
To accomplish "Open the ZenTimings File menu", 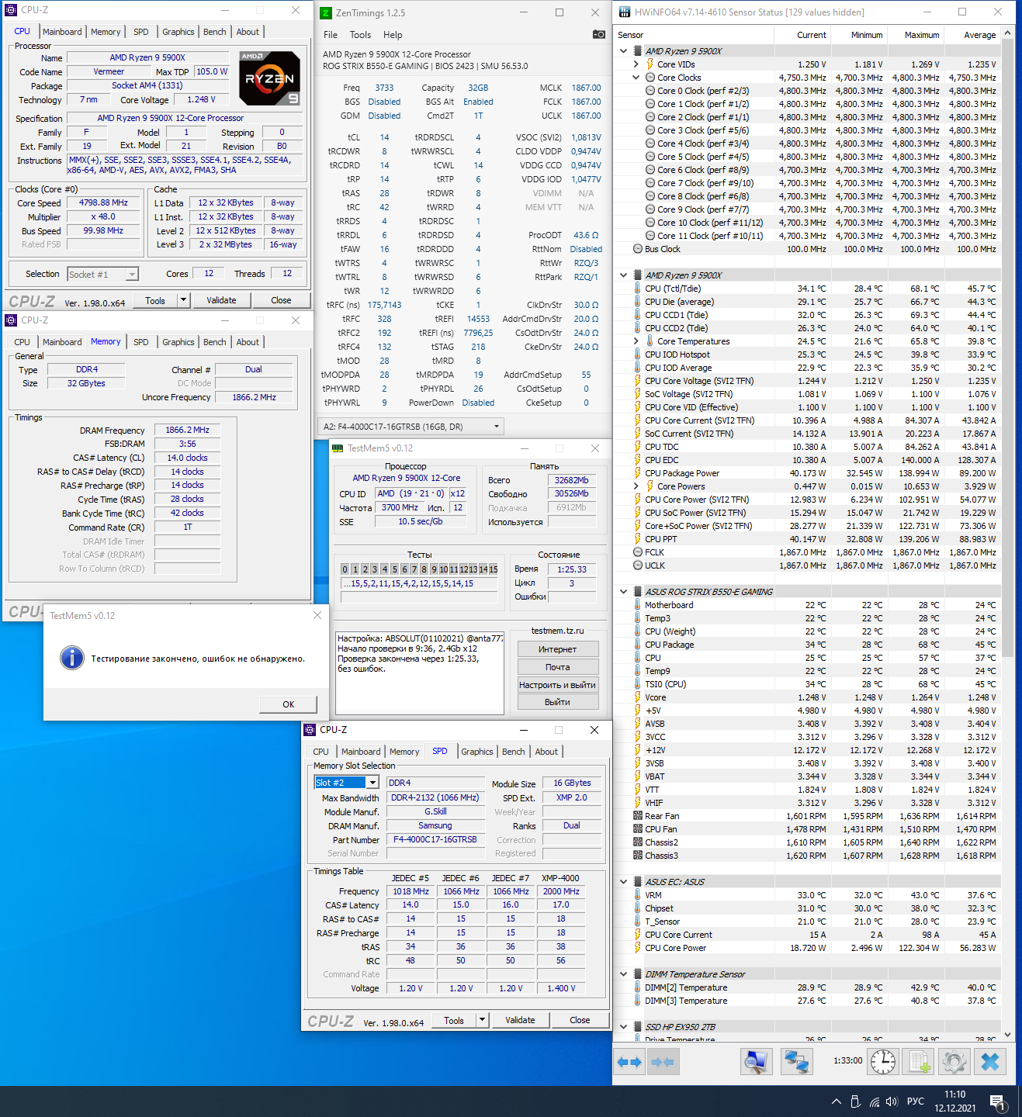I will (x=331, y=35).
